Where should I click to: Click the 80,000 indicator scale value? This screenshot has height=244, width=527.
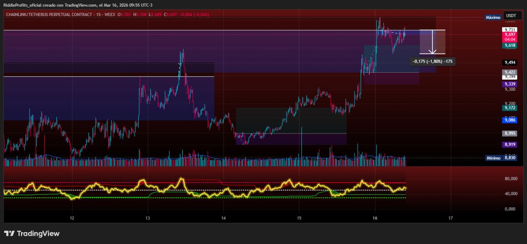[510, 179]
